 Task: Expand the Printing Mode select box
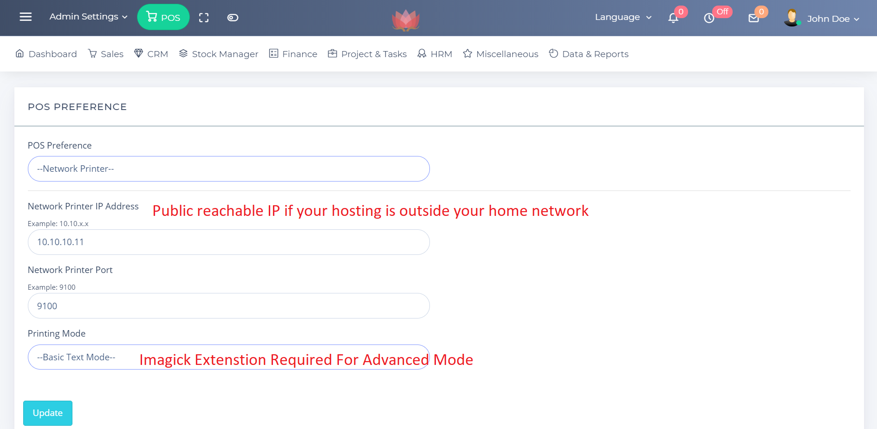coord(228,357)
